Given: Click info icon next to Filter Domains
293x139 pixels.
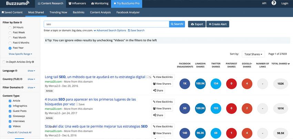Looking at the screenshot, I should pos(22,87).
